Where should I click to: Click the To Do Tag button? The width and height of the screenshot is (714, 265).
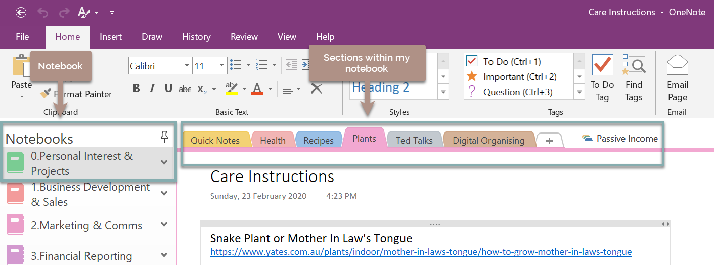(x=602, y=78)
